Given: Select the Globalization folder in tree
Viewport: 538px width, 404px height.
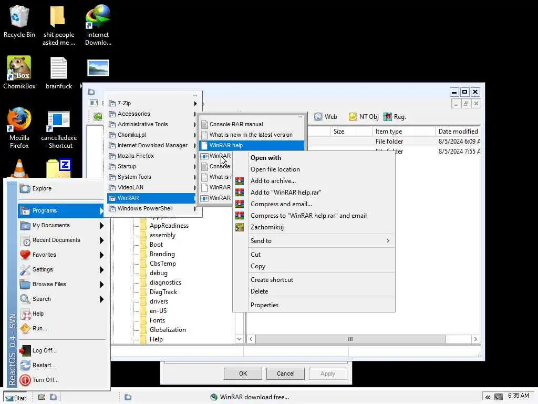Looking at the screenshot, I should pos(168,330).
